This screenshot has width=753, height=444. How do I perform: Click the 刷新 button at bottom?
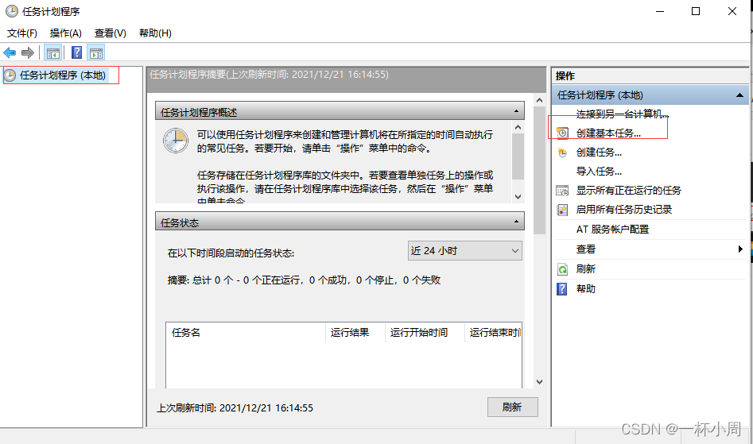pos(512,407)
